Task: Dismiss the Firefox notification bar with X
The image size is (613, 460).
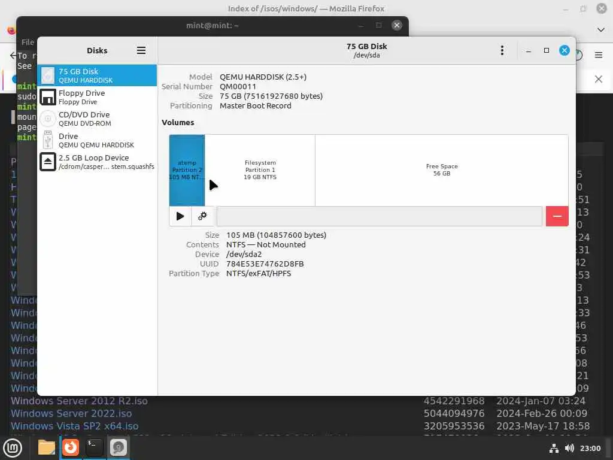Action: (x=598, y=79)
